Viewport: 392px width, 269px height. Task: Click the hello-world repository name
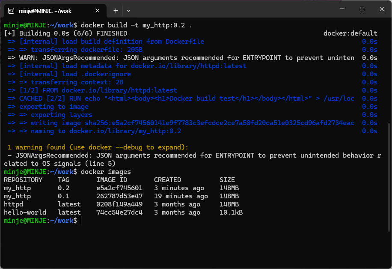[x=25, y=212]
